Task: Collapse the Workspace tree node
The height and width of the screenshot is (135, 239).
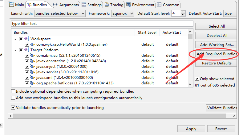Action: point(15,39)
